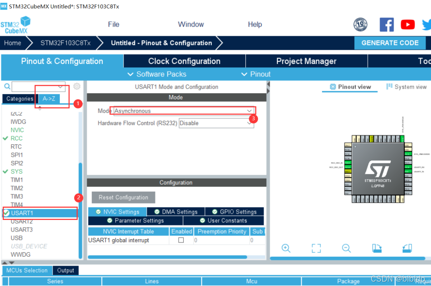Select USART3 in the peripheral list

click(21, 230)
